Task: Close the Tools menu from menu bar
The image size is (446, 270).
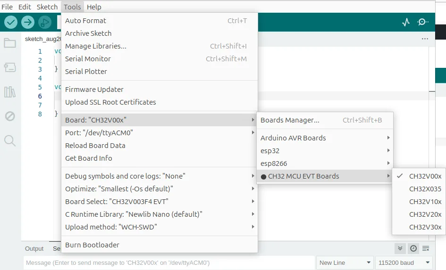Action: pyautogui.click(x=72, y=7)
